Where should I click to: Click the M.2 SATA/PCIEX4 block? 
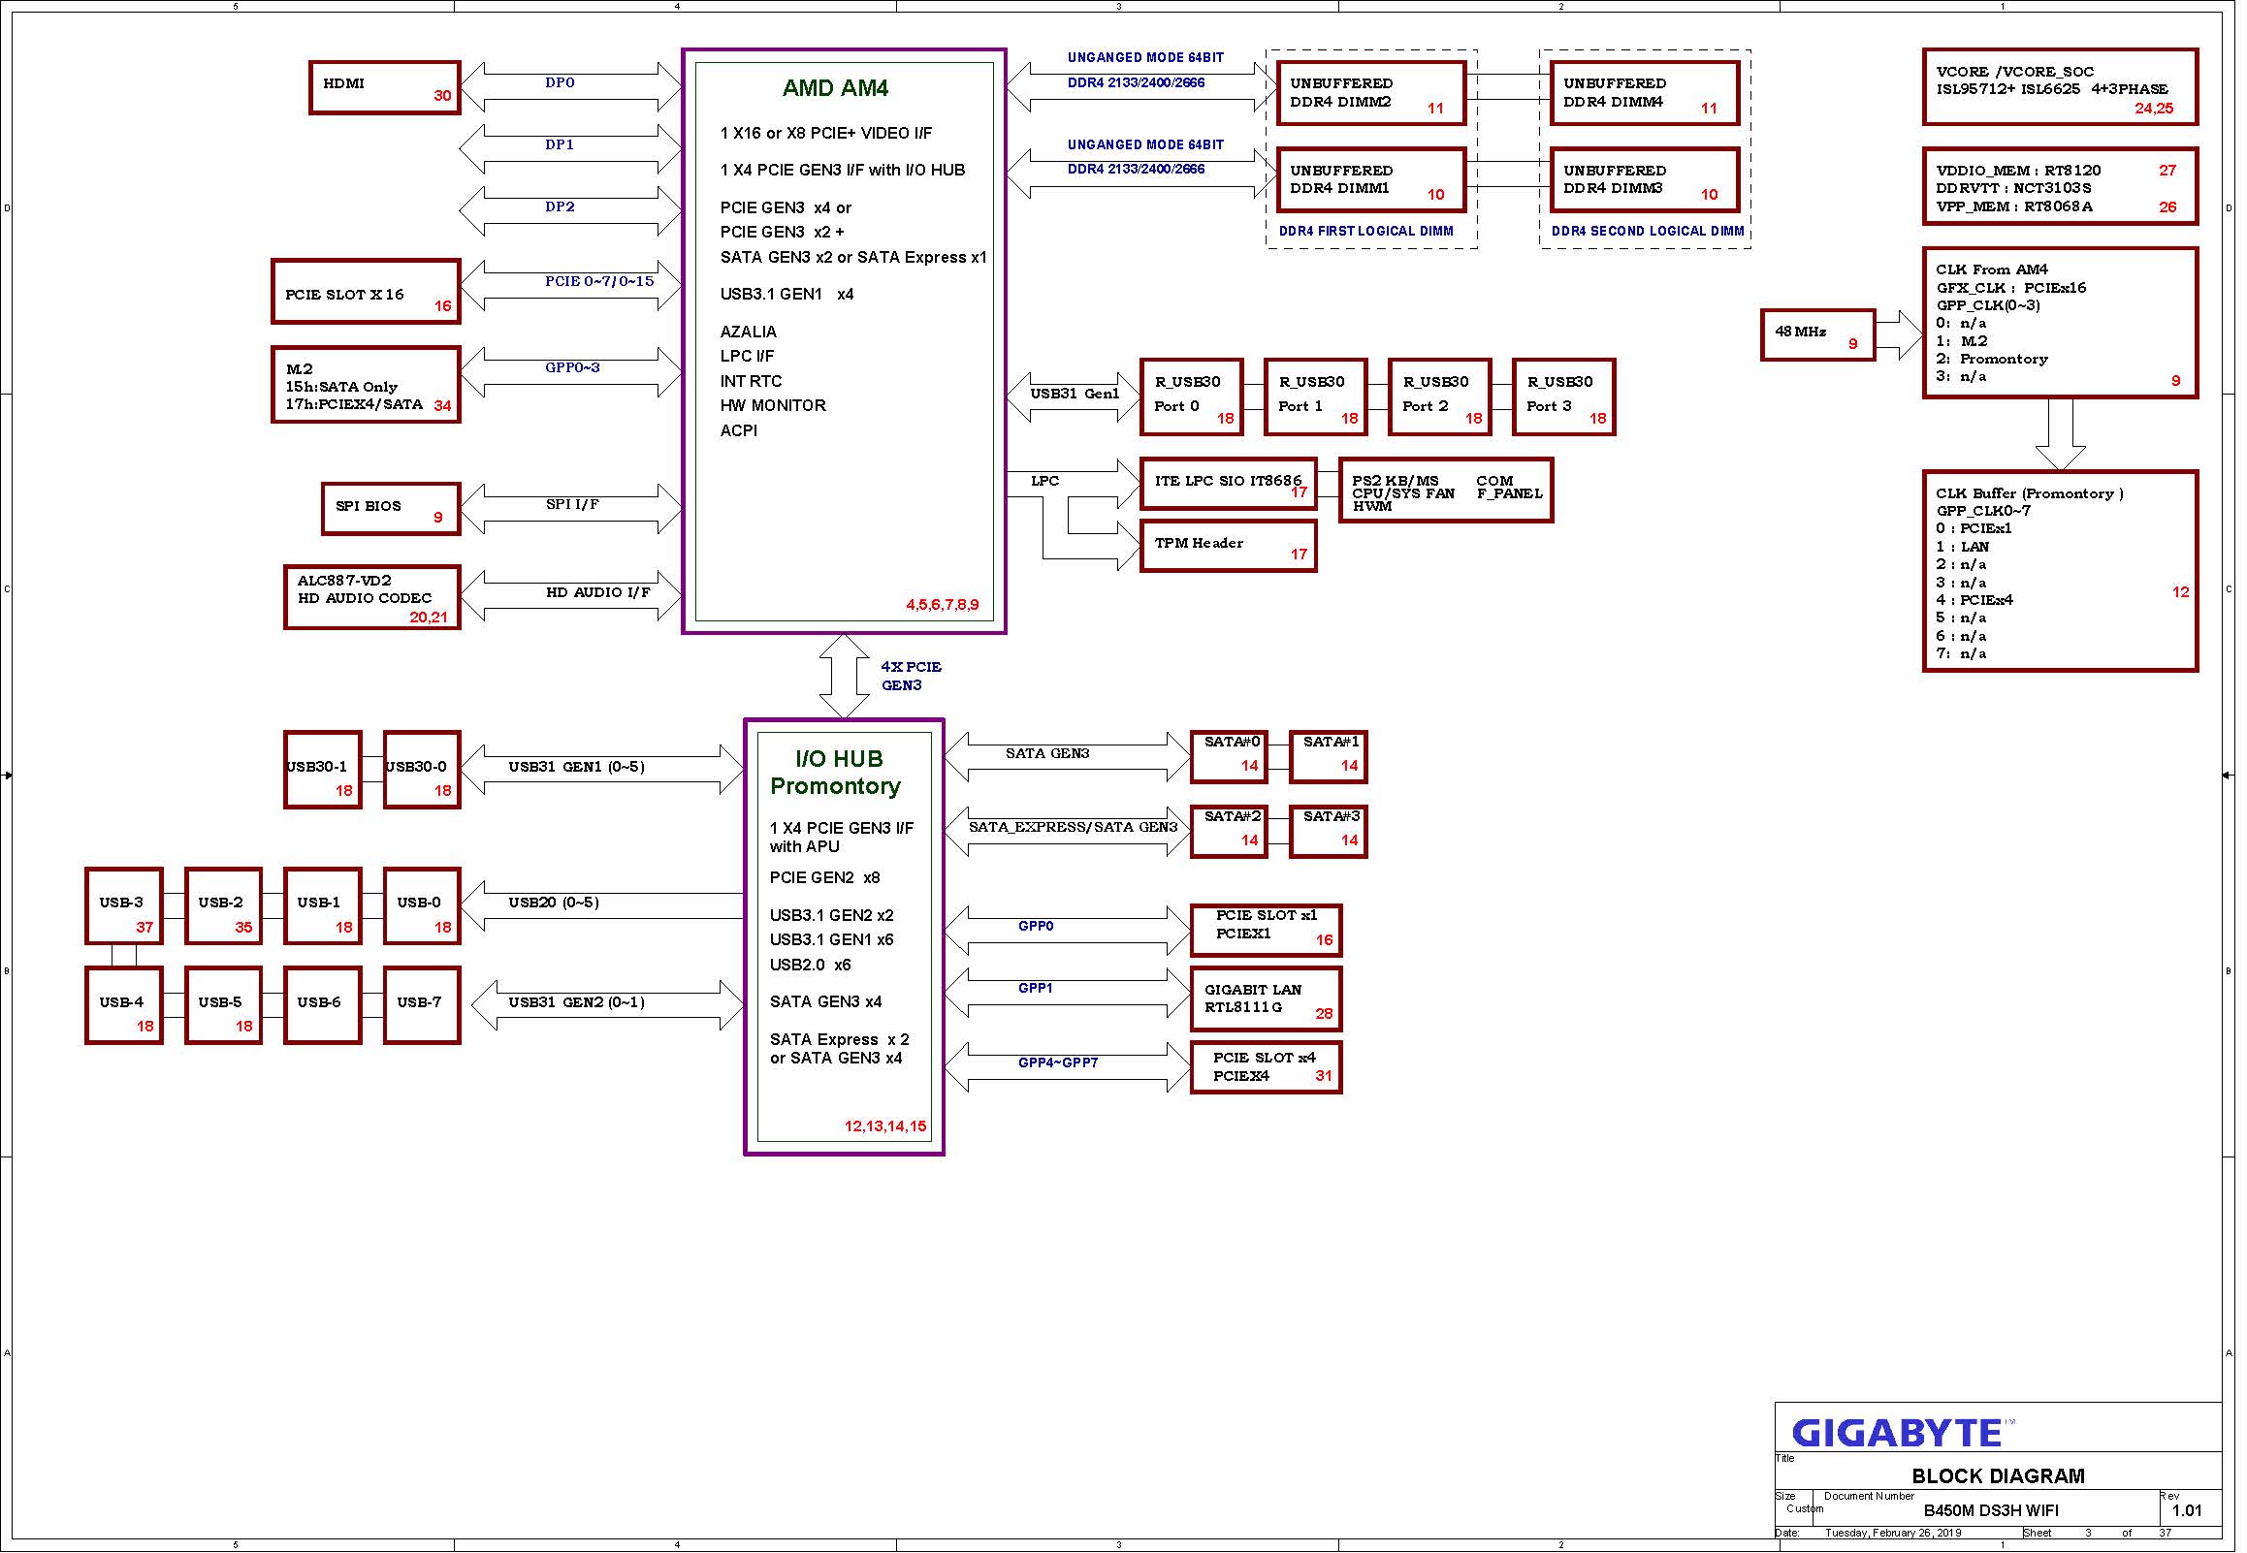366,385
